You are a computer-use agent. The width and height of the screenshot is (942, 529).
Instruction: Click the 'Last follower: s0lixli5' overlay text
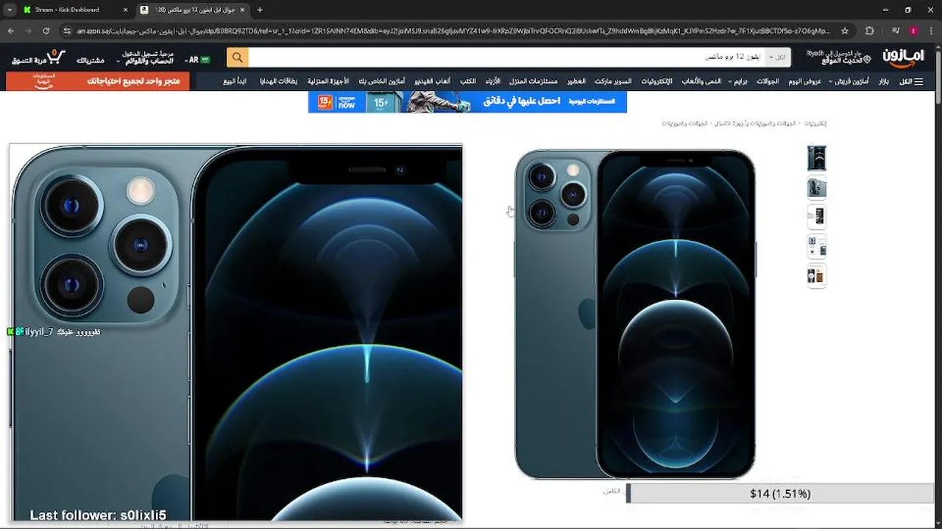point(98,515)
